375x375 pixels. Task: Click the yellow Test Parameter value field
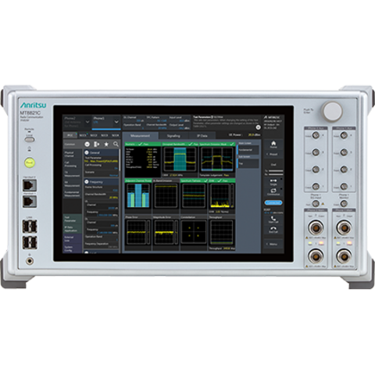pos(102,161)
